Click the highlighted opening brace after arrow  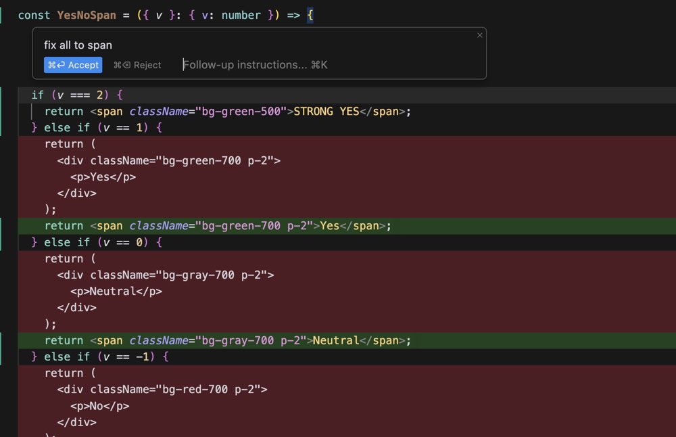[310, 15]
